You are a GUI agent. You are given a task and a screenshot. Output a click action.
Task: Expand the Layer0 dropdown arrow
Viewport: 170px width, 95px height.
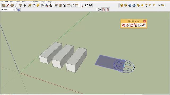click(x=14, y=9)
